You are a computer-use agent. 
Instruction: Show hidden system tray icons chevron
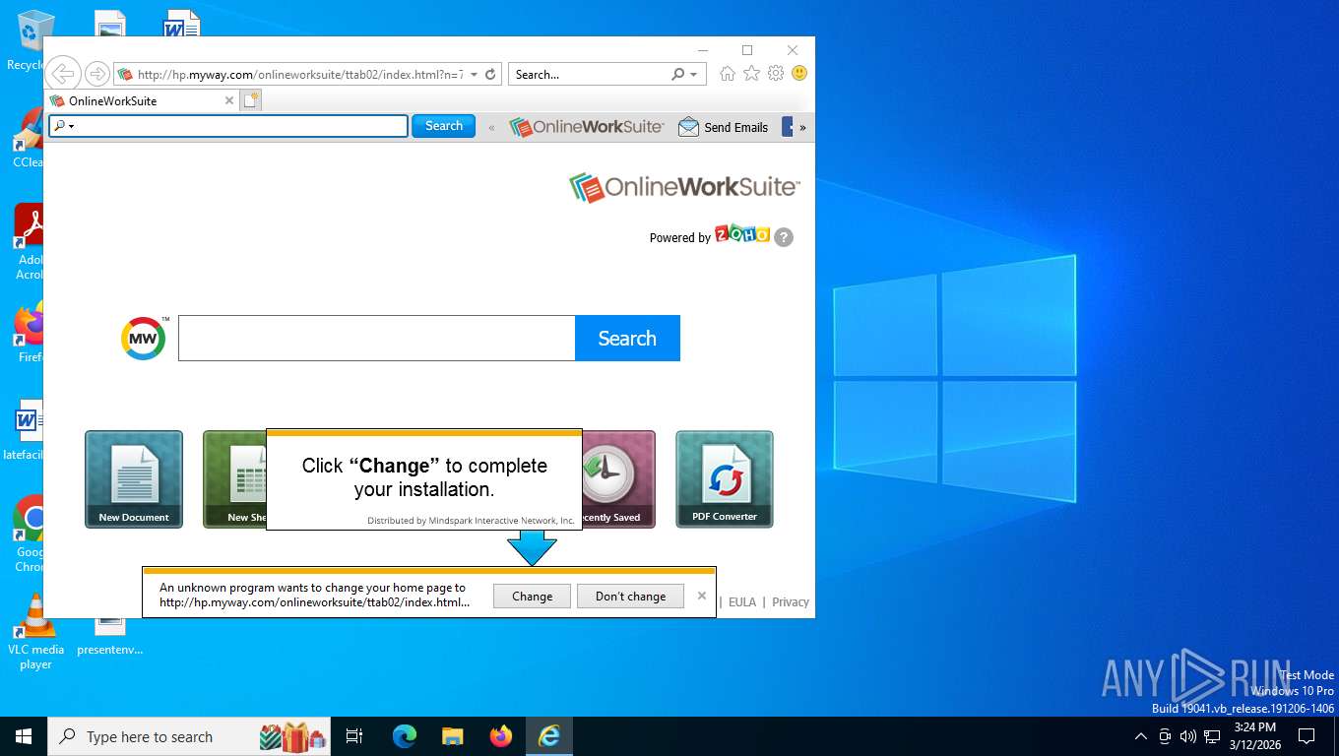coord(1141,736)
